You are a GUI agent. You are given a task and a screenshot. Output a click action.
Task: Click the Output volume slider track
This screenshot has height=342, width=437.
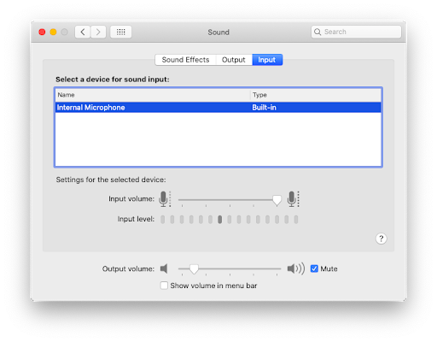tap(230, 268)
